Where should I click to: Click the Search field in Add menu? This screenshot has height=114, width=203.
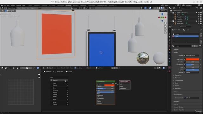[59, 80]
